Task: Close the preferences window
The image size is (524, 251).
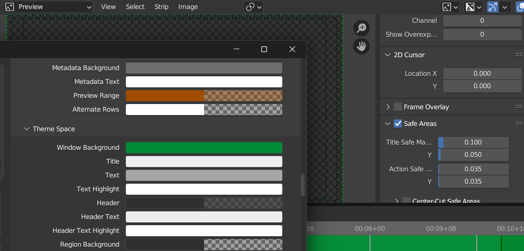Action: (x=292, y=49)
